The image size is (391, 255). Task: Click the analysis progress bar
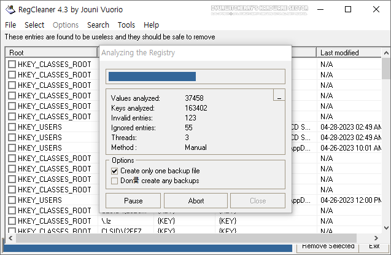tap(195, 77)
